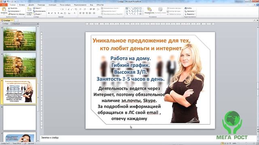Select the star shape in shapes gallery
The width and height of the screenshot is (259, 145).
point(140,14)
